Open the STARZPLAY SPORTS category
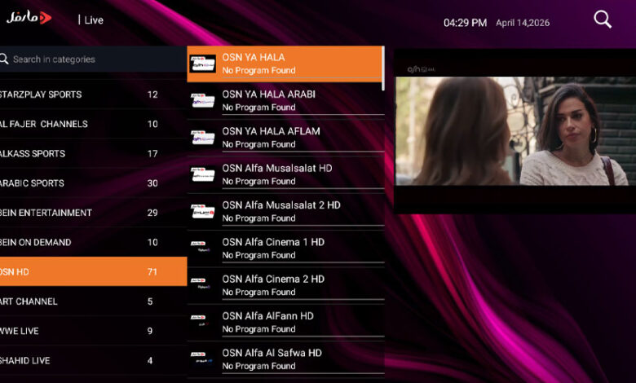636x383 pixels. point(82,95)
